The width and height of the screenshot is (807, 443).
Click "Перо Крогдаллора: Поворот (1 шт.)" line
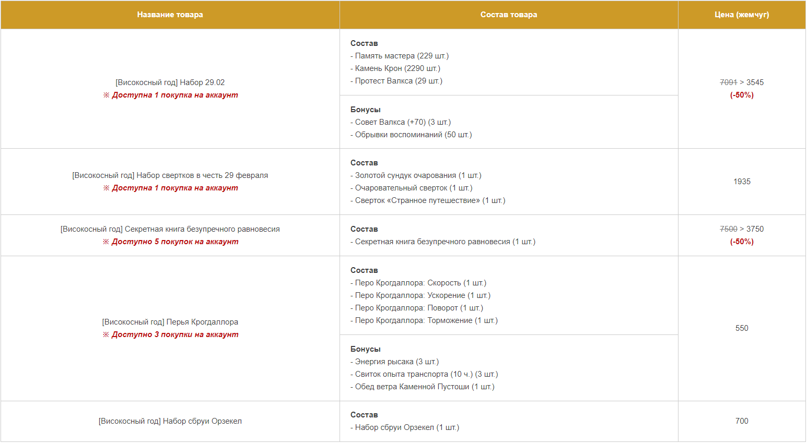point(417,308)
